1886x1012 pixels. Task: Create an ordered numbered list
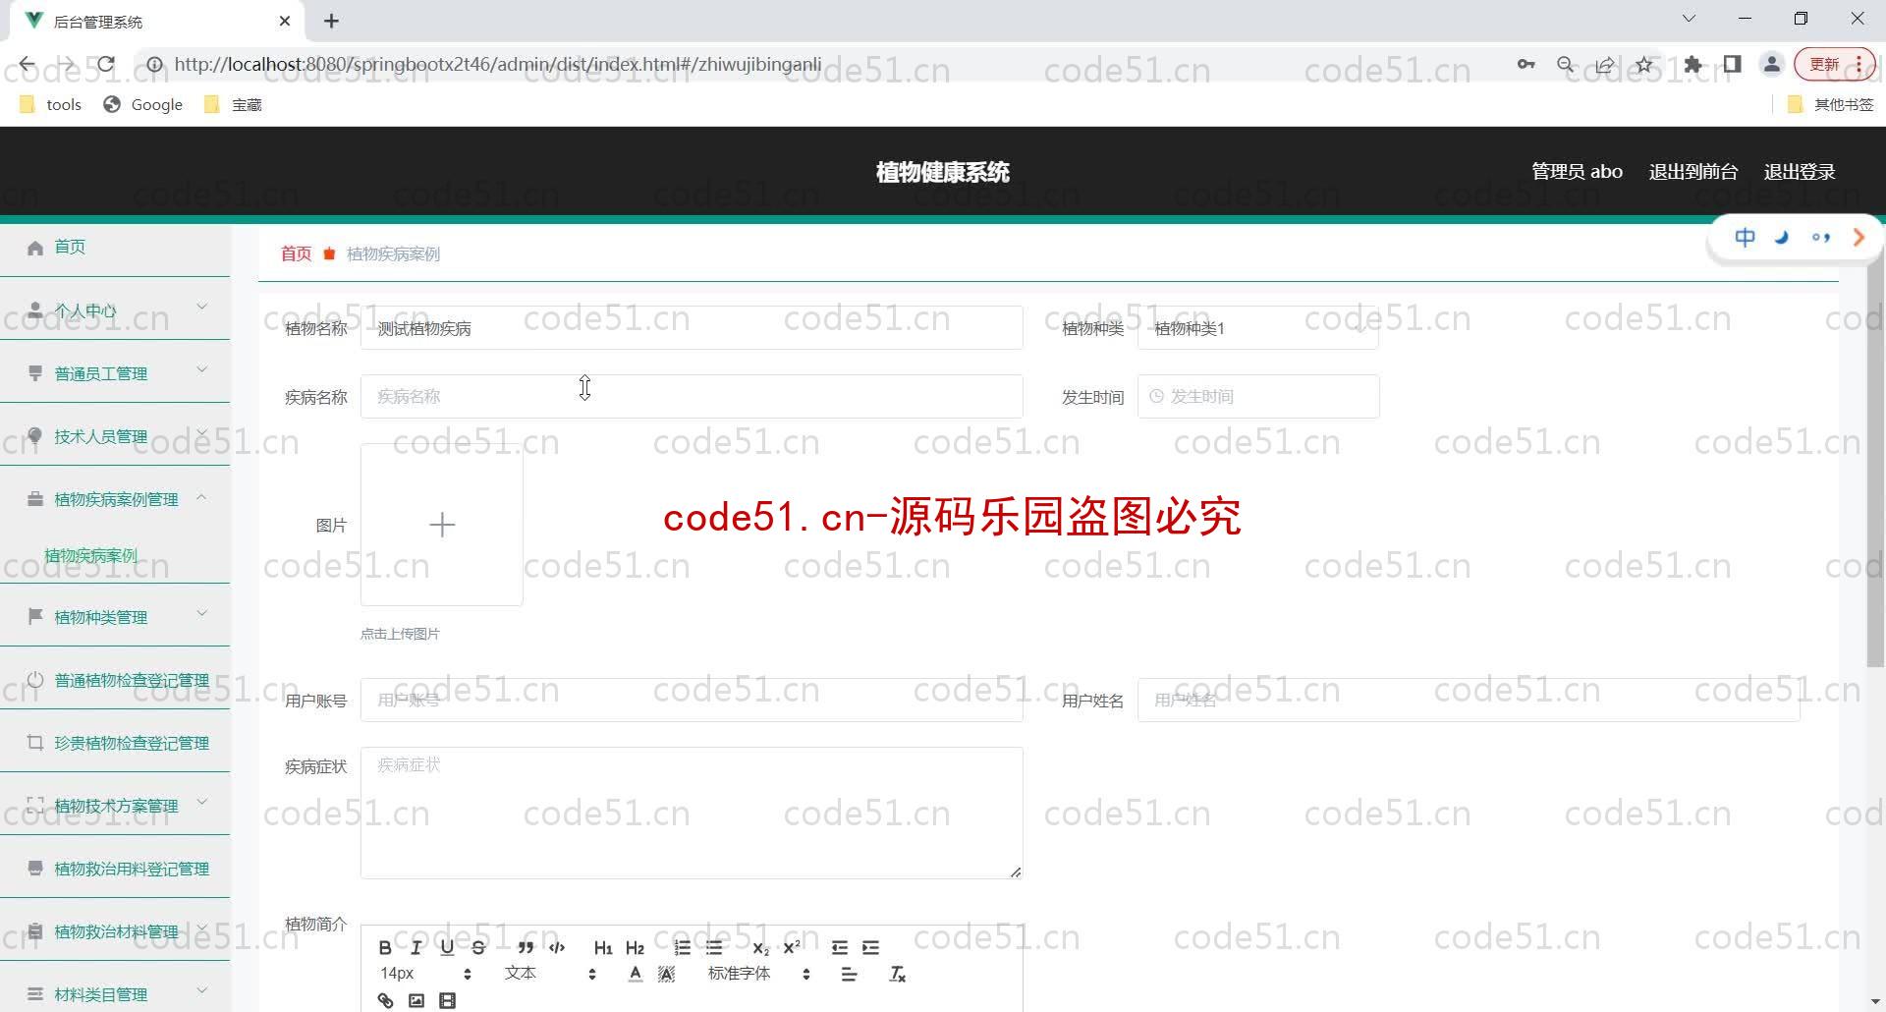click(x=683, y=947)
